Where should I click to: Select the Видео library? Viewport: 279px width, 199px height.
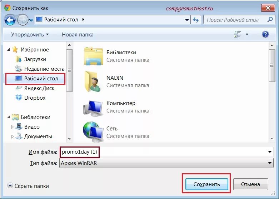point(28,127)
